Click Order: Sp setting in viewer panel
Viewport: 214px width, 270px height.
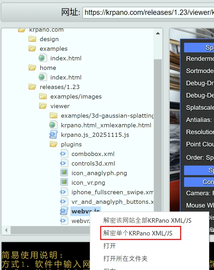pyautogui.click(x=200, y=158)
